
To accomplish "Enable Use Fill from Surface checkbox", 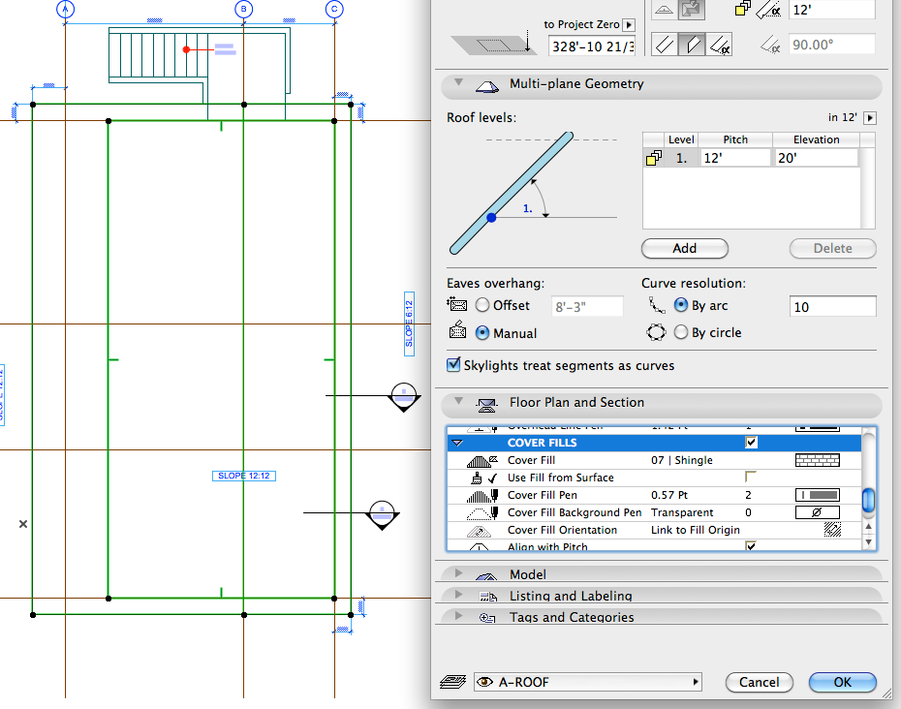I will click(x=751, y=477).
